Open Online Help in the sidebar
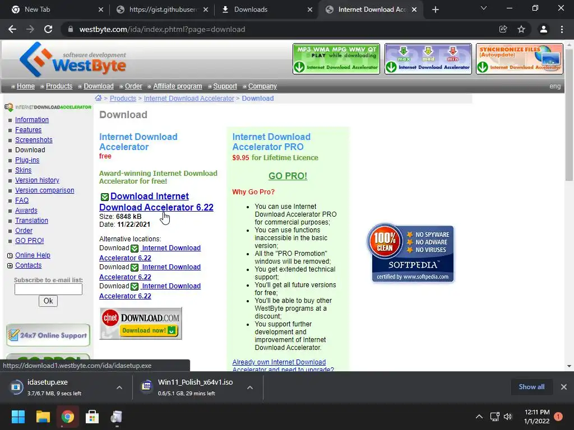The image size is (574, 430). (33, 255)
